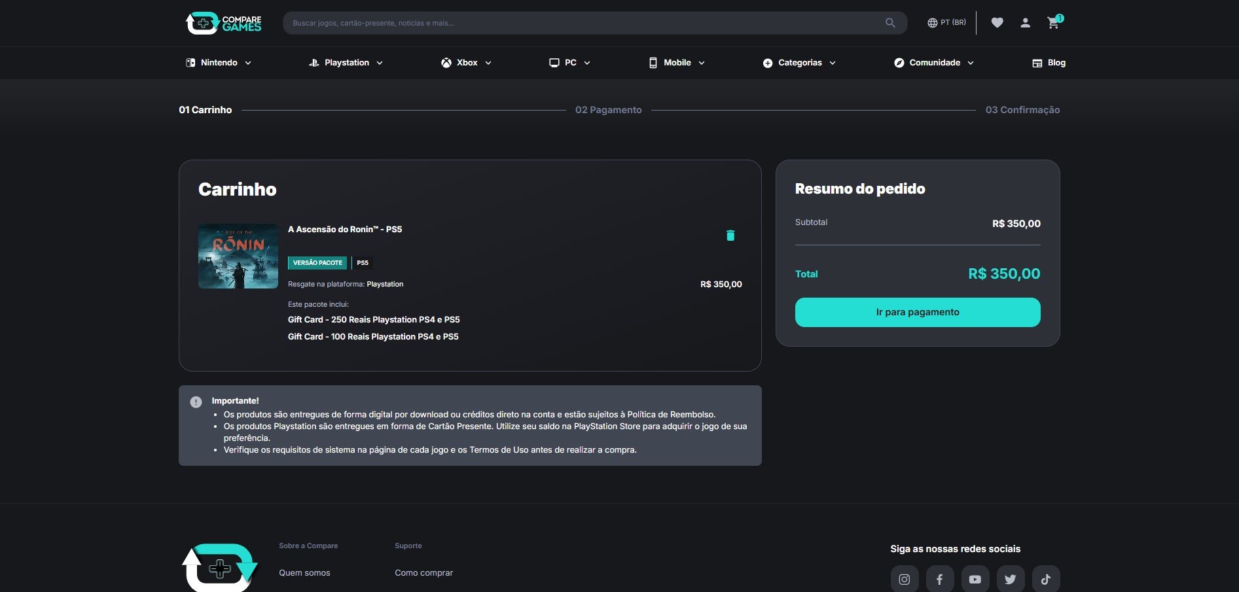Click the Blog newspaper icon

[1037, 63]
